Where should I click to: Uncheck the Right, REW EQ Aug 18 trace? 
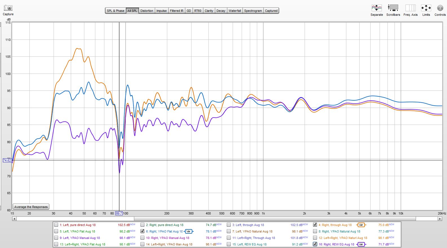[x=315, y=244]
